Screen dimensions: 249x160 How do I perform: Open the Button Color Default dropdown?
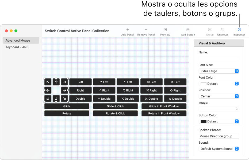(219, 121)
